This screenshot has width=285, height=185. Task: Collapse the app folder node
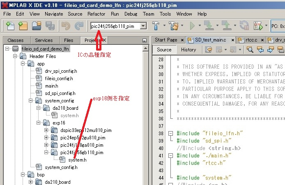coord(23,63)
